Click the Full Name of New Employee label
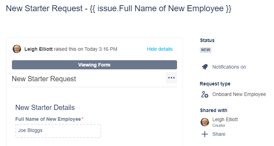This screenshot has height=146, width=274. (x=48, y=119)
